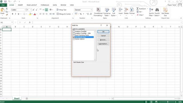Switch to the DATA tab

55,5
